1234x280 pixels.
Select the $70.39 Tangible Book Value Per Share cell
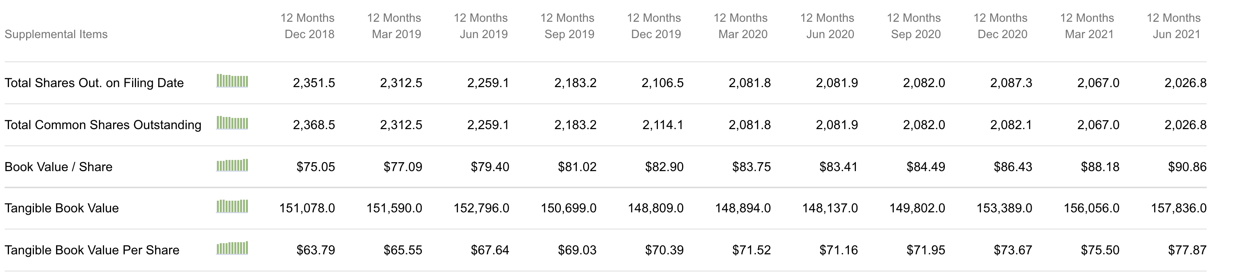[x=664, y=250]
